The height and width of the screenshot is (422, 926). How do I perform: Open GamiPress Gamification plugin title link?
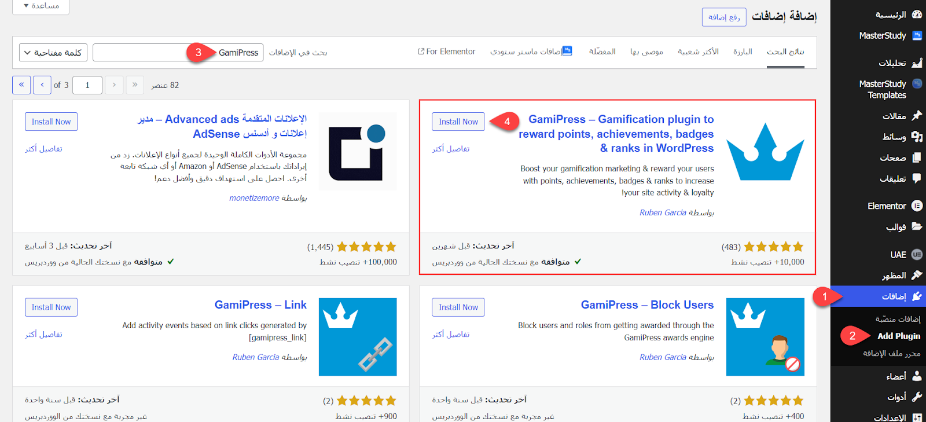coord(616,134)
